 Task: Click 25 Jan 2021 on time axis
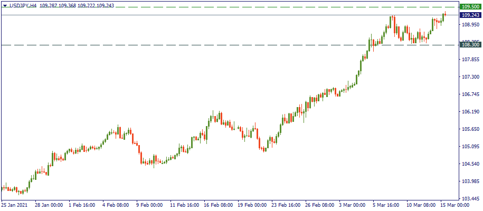click(x=15, y=205)
